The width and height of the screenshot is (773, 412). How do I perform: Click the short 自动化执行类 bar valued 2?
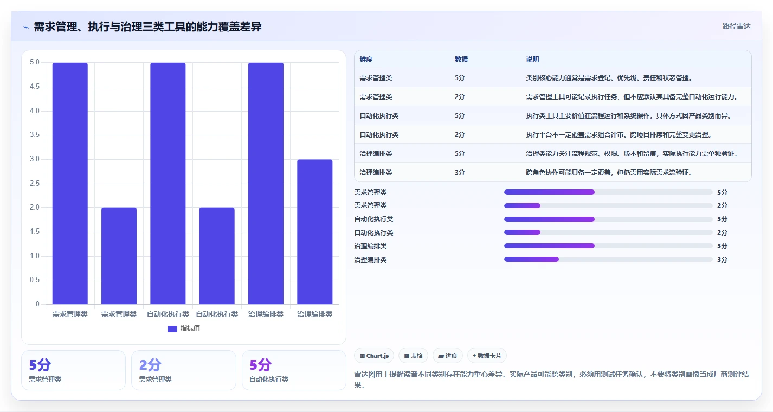pos(217,256)
